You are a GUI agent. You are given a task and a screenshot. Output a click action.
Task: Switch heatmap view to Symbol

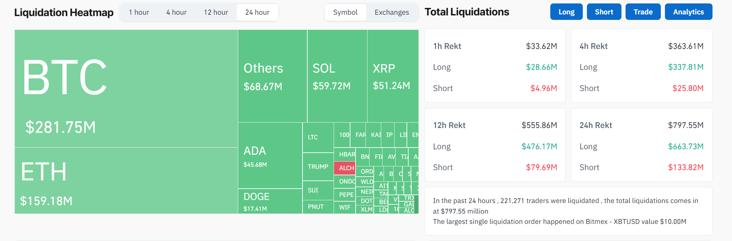(345, 12)
